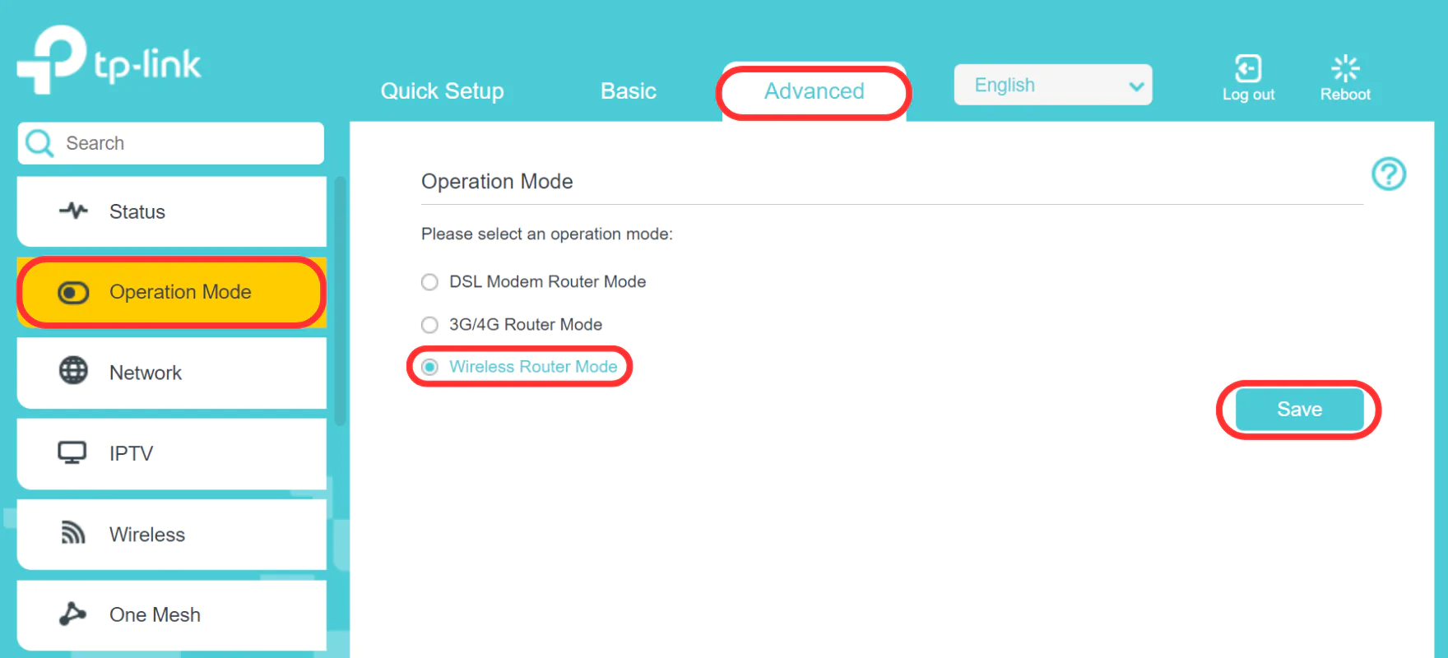Image resolution: width=1448 pixels, height=658 pixels.
Task: Open the help question mark icon
Action: pyautogui.click(x=1389, y=174)
